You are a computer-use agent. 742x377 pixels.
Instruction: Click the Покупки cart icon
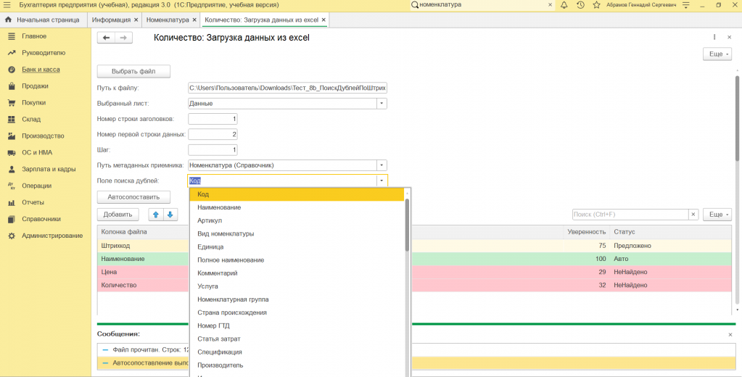12,103
